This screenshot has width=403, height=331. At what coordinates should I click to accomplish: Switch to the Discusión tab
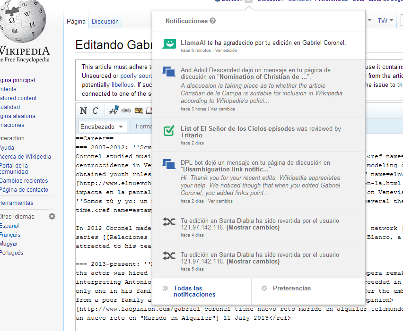[x=105, y=21]
